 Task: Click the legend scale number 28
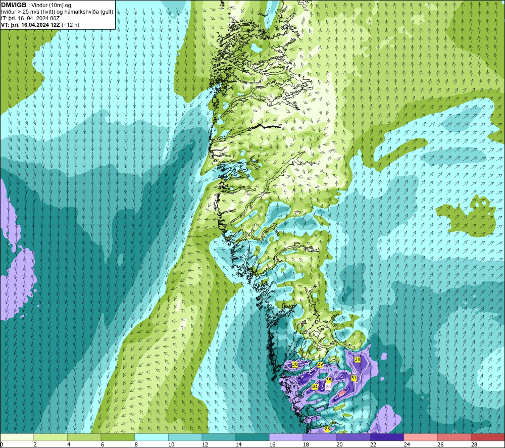(x=474, y=444)
